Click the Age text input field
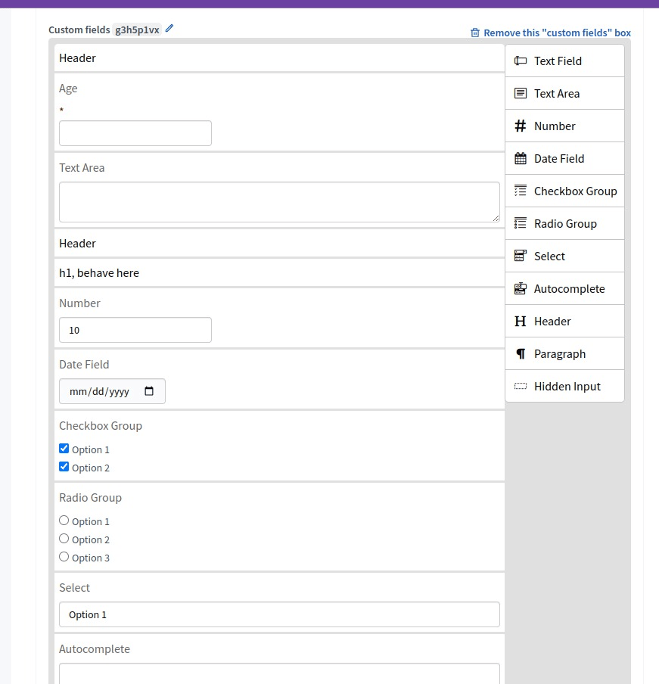 [x=135, y=133]
